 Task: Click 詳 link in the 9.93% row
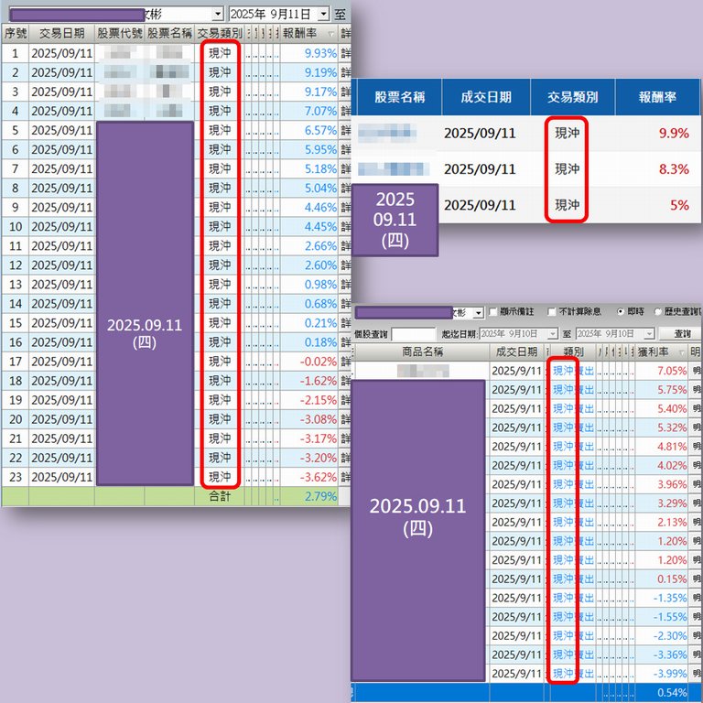point(345,53)
